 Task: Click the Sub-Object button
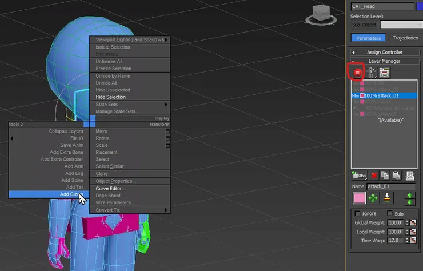pyautogui.click(x=364, y=25)
